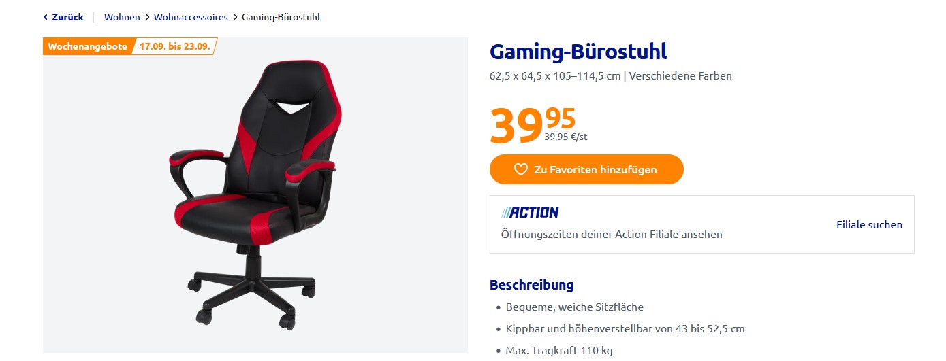Click the Gaming-Bürostuhl product title heading
The height and width of the screenshot is (361, 946).
click(x=578, y=52)
